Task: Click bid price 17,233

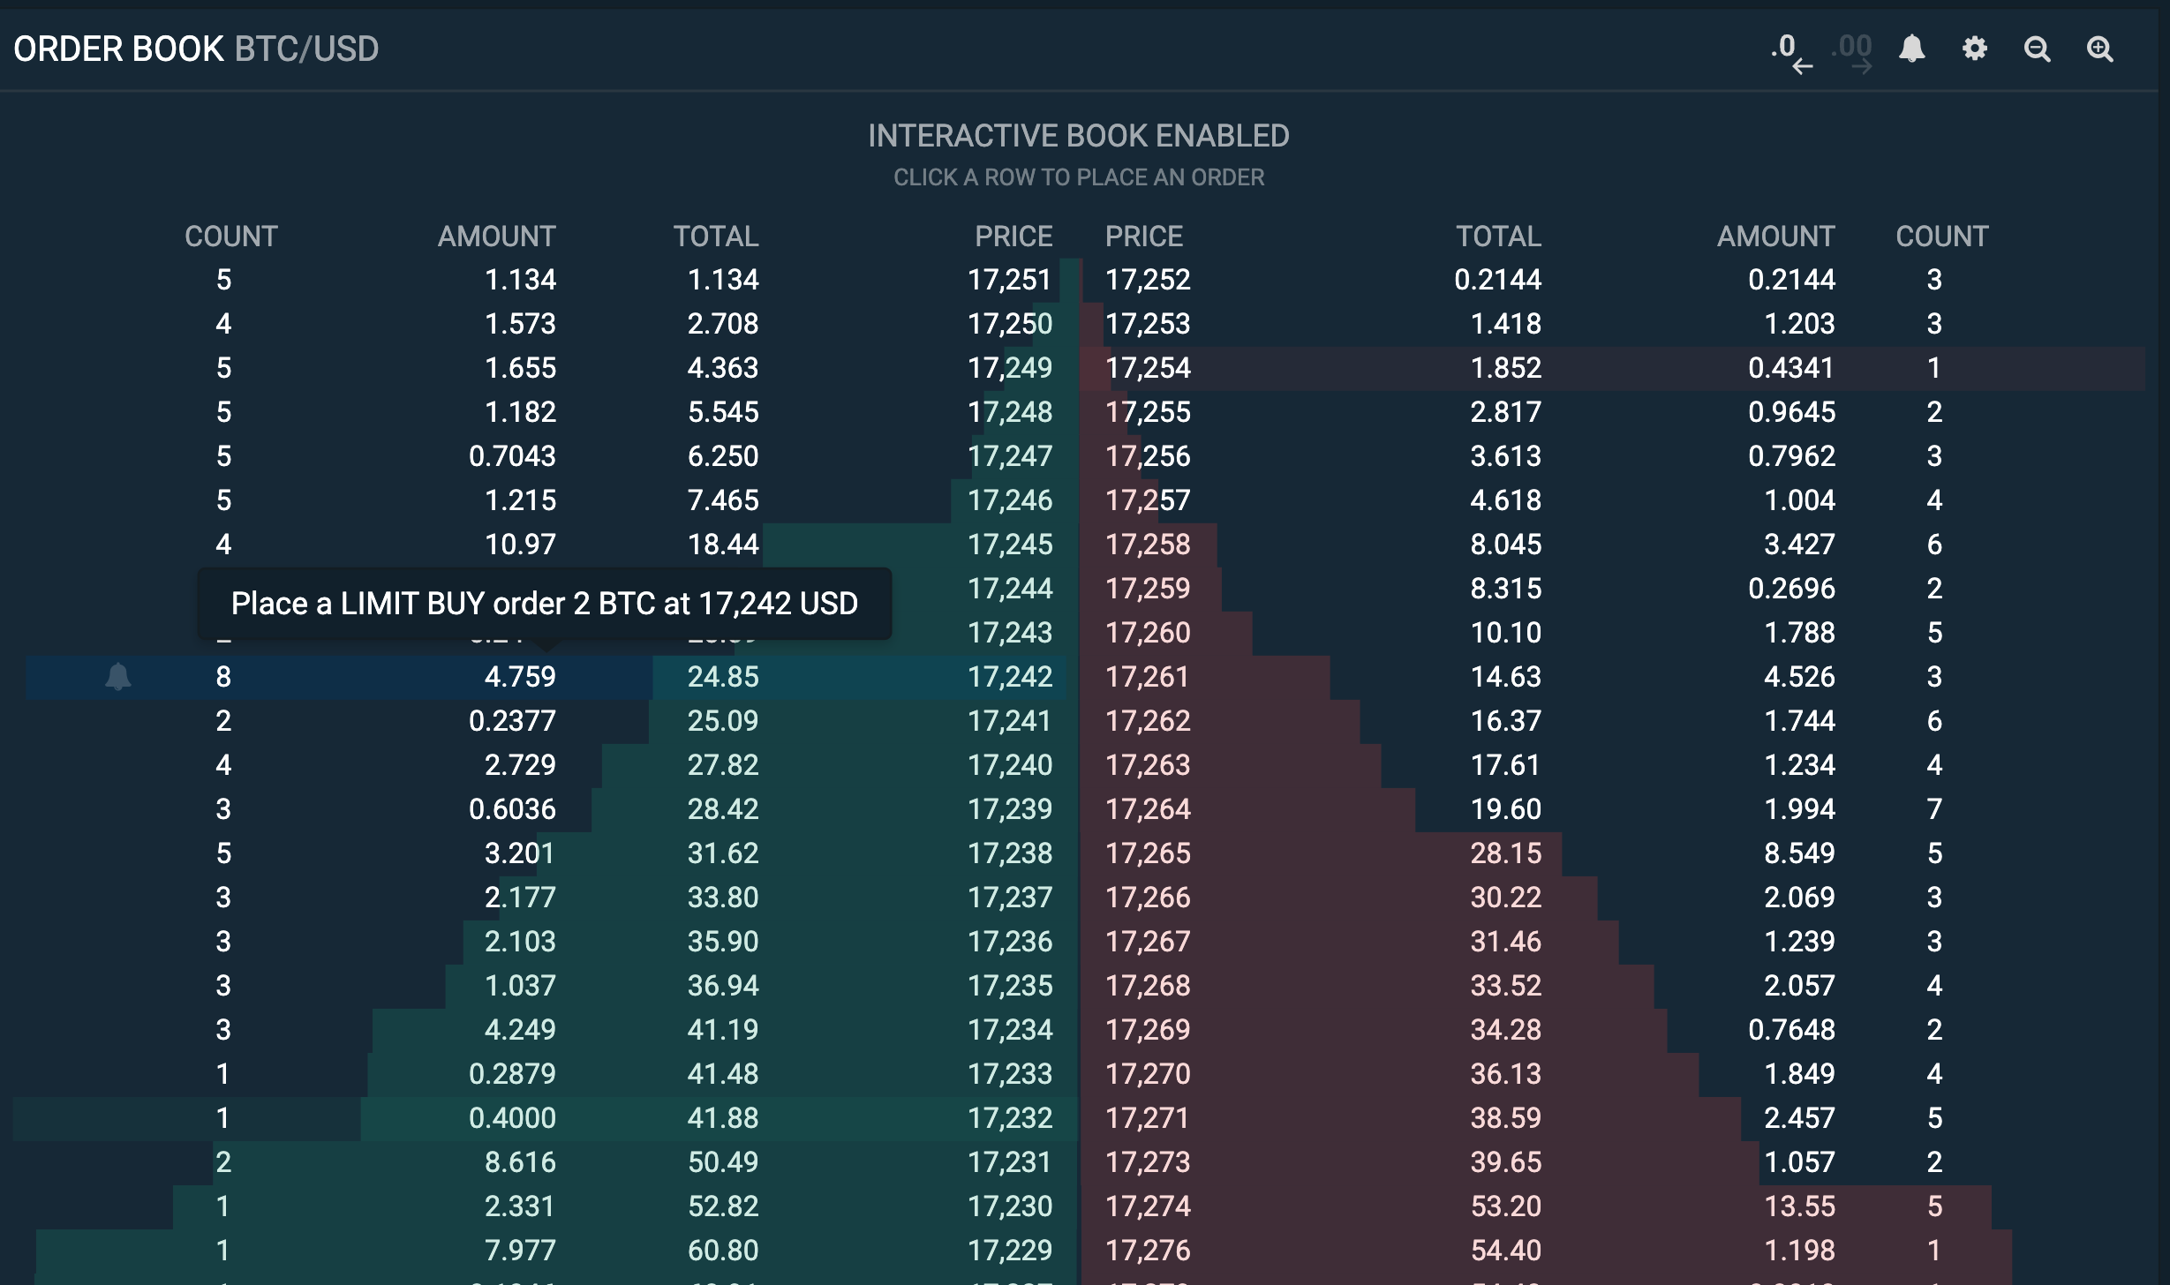Action: [x=1009, y=1074]
